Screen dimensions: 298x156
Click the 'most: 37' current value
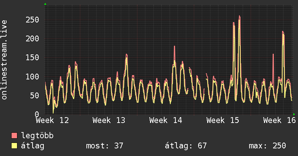[105, 146]
